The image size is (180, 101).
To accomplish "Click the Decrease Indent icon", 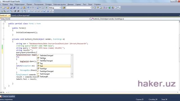I will point(15,11).
